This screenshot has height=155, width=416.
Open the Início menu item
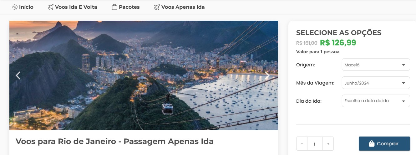26,7
